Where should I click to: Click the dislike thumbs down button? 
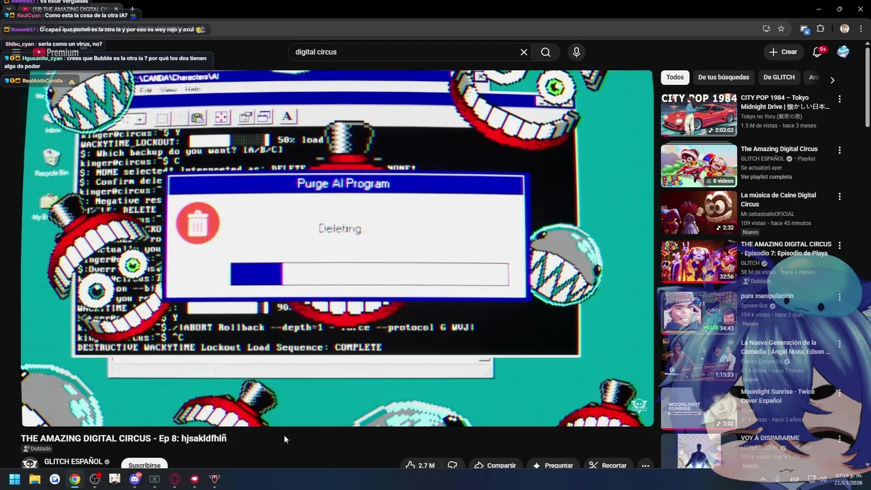453,465
